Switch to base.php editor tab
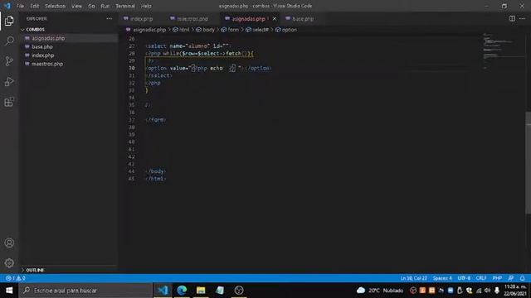531x298 pixels. 302,18
